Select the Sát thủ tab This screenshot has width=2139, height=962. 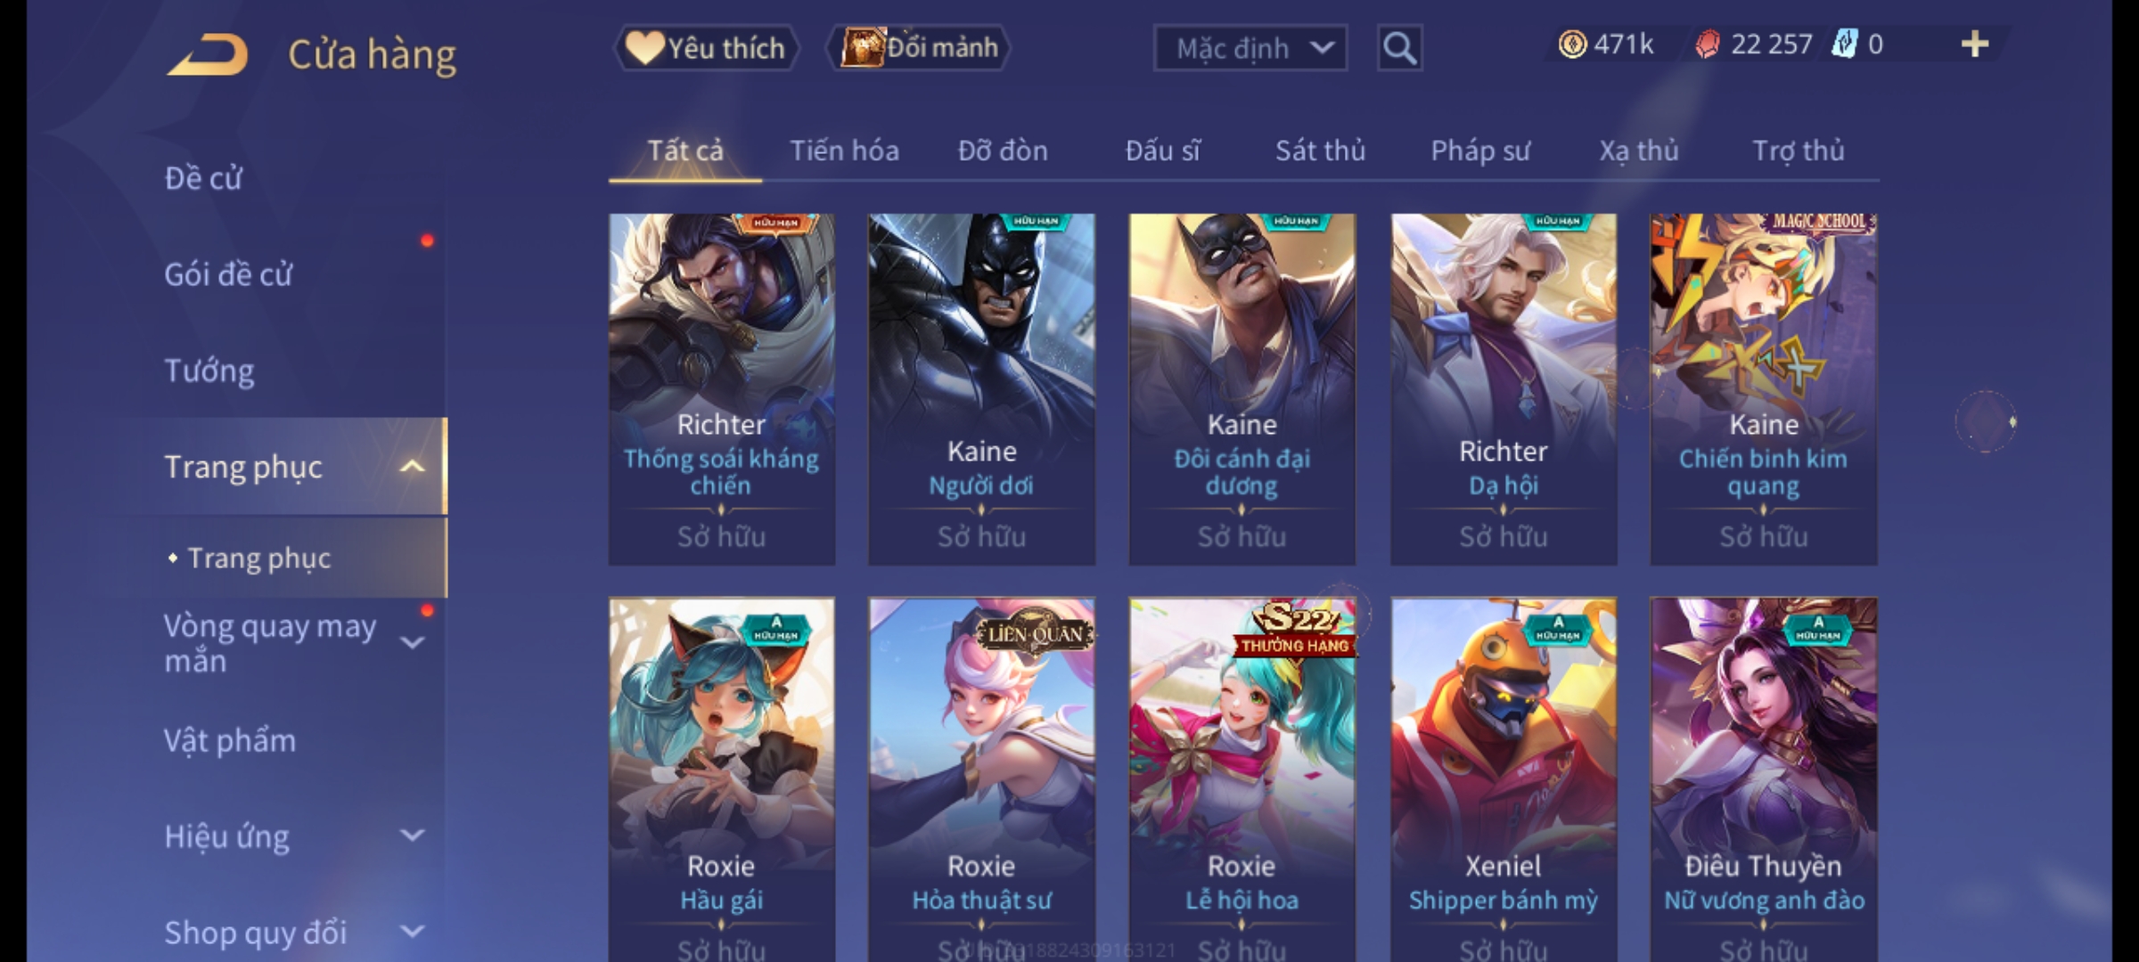point(1320,151)
